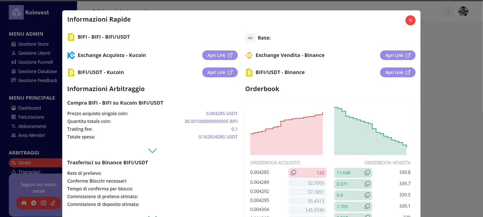Open the Discord social icon
The image size is (483, 217).
click(x=24, y=203)
